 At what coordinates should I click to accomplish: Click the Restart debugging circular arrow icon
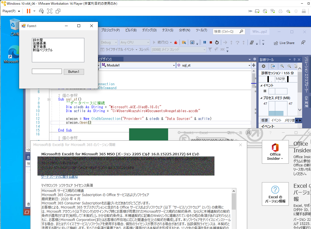217,42
